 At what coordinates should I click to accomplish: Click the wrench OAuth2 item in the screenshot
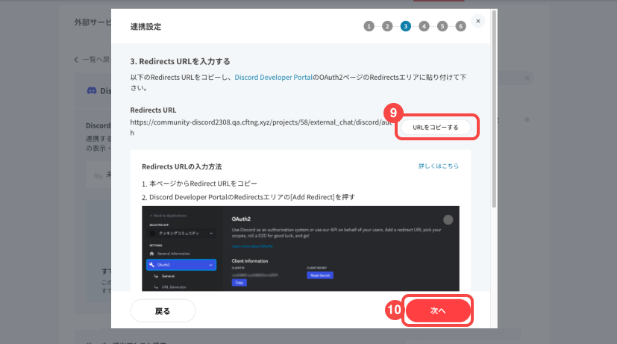(x=181, y=264)
